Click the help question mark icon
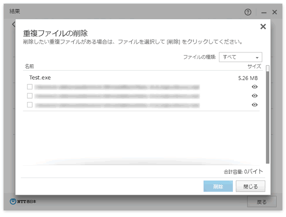Viewport: 286px width, 217px height. (248, 12)
